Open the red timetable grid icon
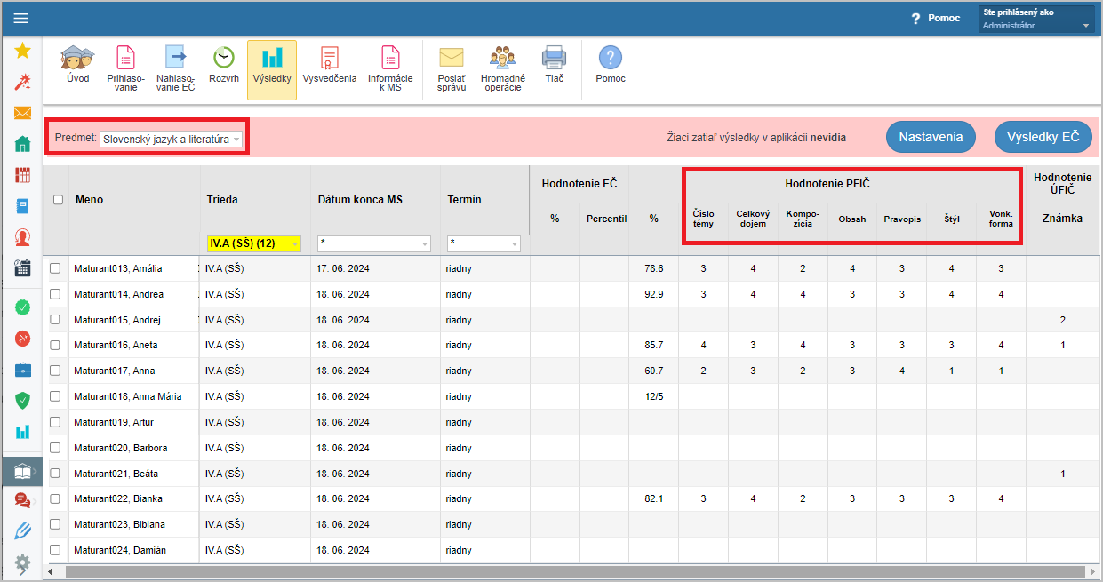1103x582 pixels. pos(23,175)
